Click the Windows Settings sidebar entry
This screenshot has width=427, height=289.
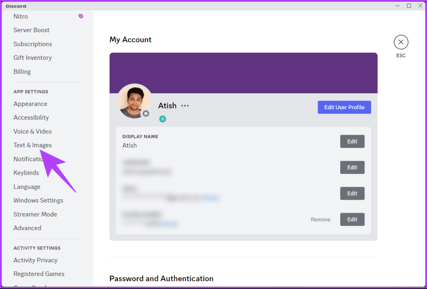tap(38, 200)
